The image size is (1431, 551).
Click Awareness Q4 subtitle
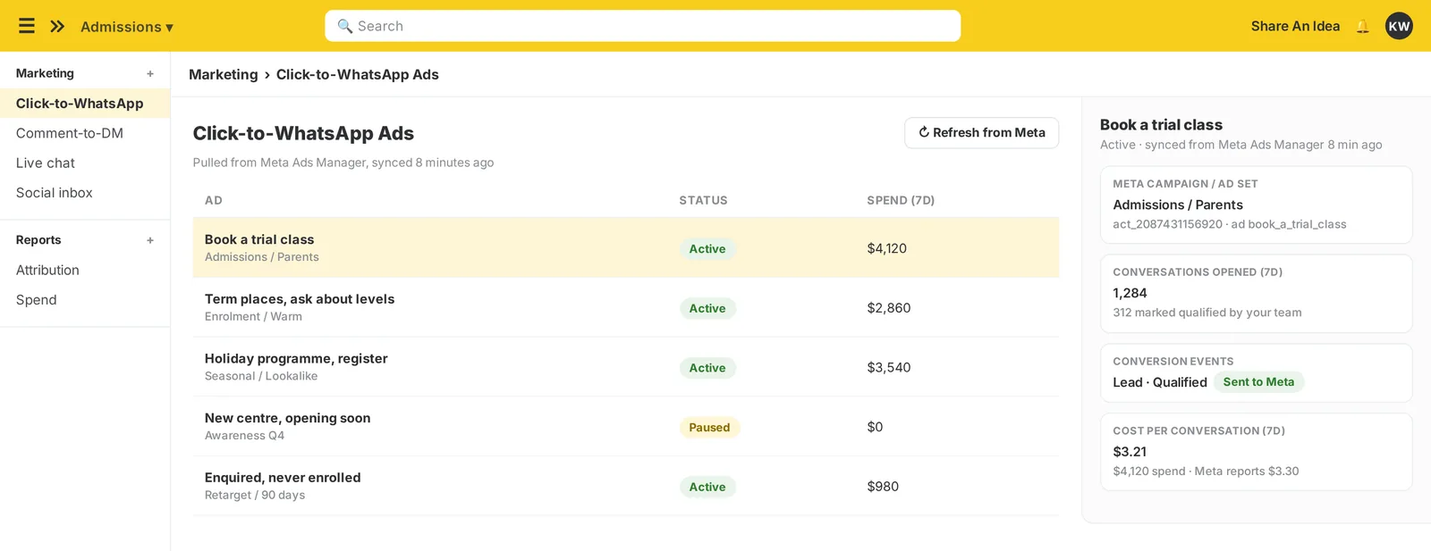click(x=244, y=436)
